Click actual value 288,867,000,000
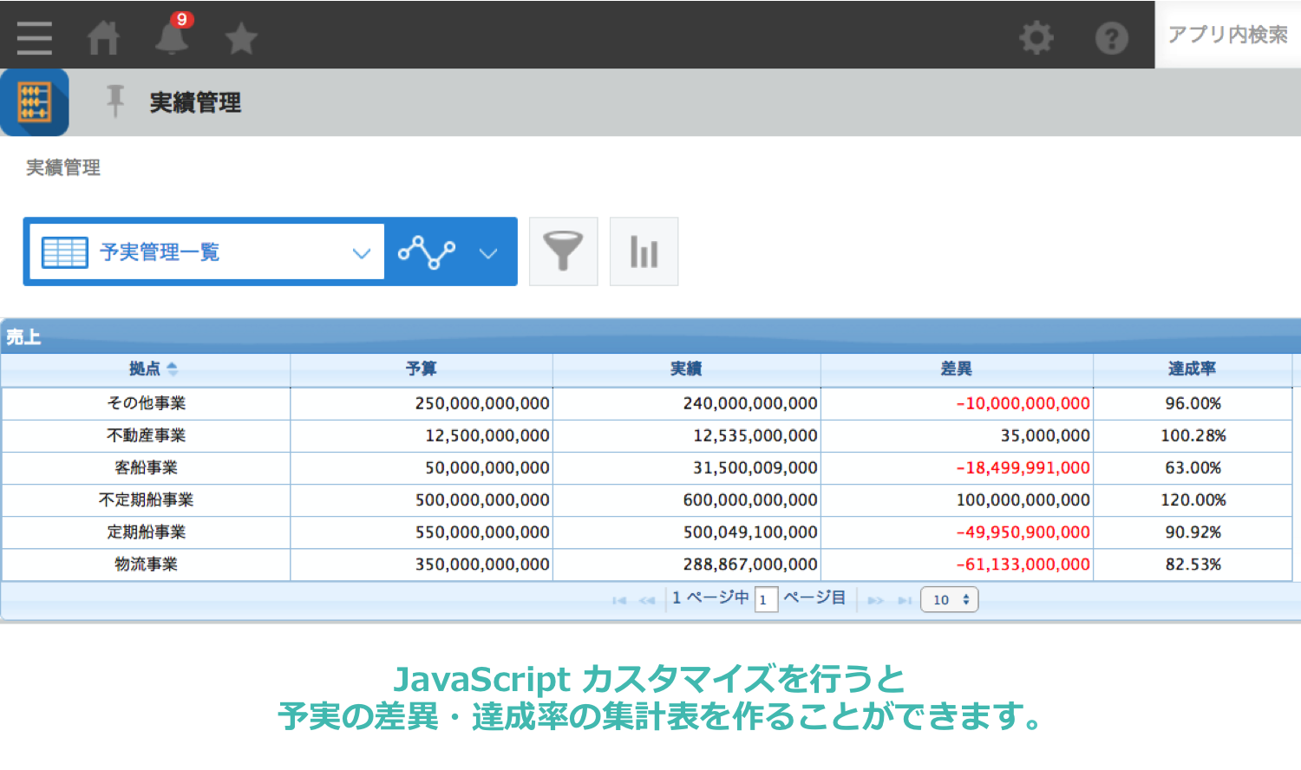The image size is (1301, 770). (750, 564)
